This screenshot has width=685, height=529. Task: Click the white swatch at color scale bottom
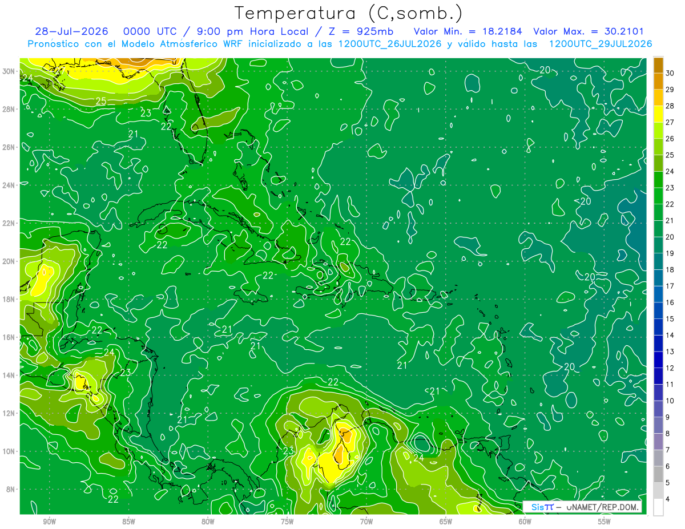[658, 507]
